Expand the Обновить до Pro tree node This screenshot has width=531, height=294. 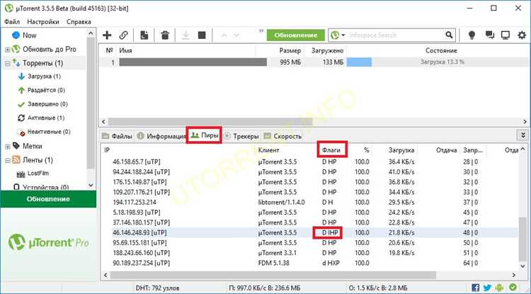(x=8, y=50)
